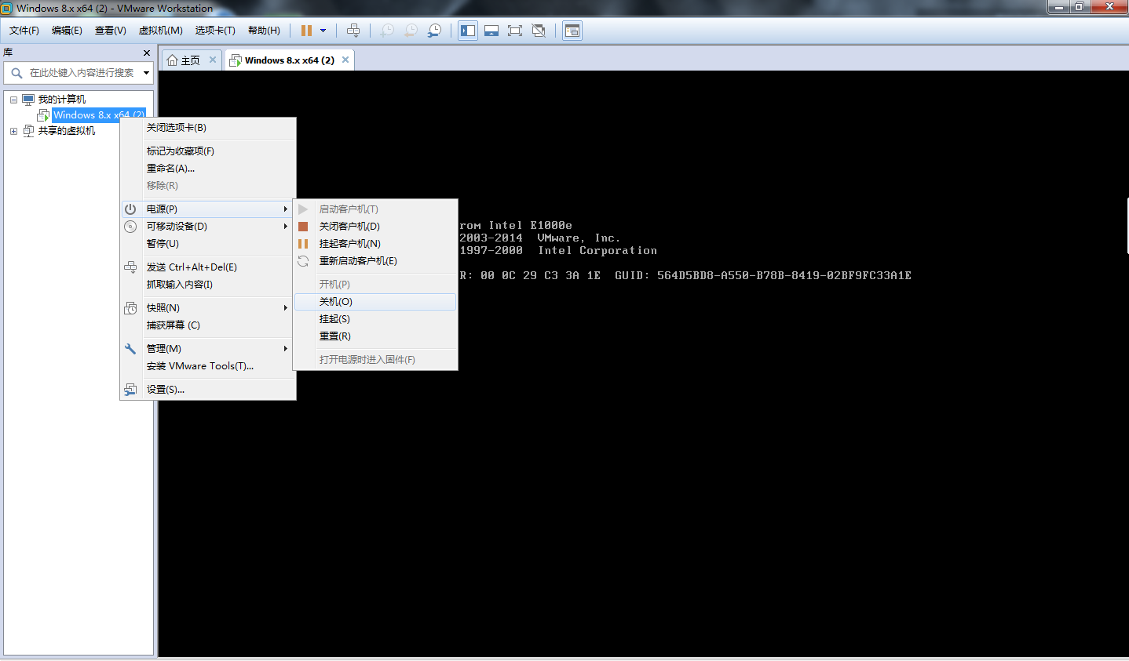Click the console view icon at toolbar end

pyautogui.click(x=572, y=31)
